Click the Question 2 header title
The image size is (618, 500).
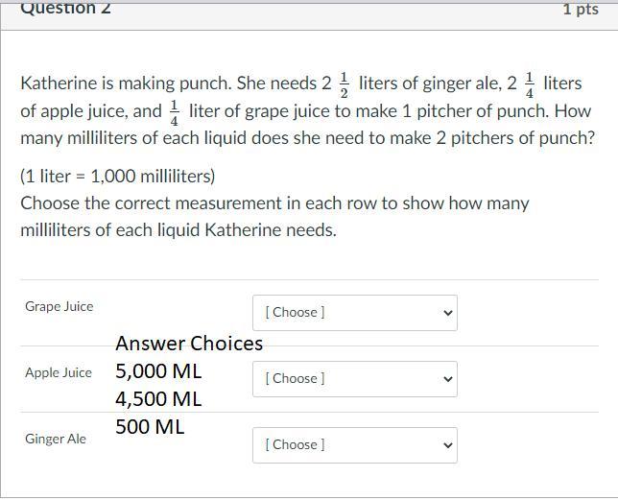pos(65,9)
